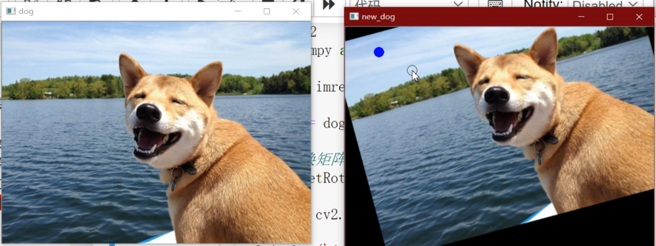Open the keyboard command palette icon
The width and height of the screenshot is (656, 246).
coord(495,4)
